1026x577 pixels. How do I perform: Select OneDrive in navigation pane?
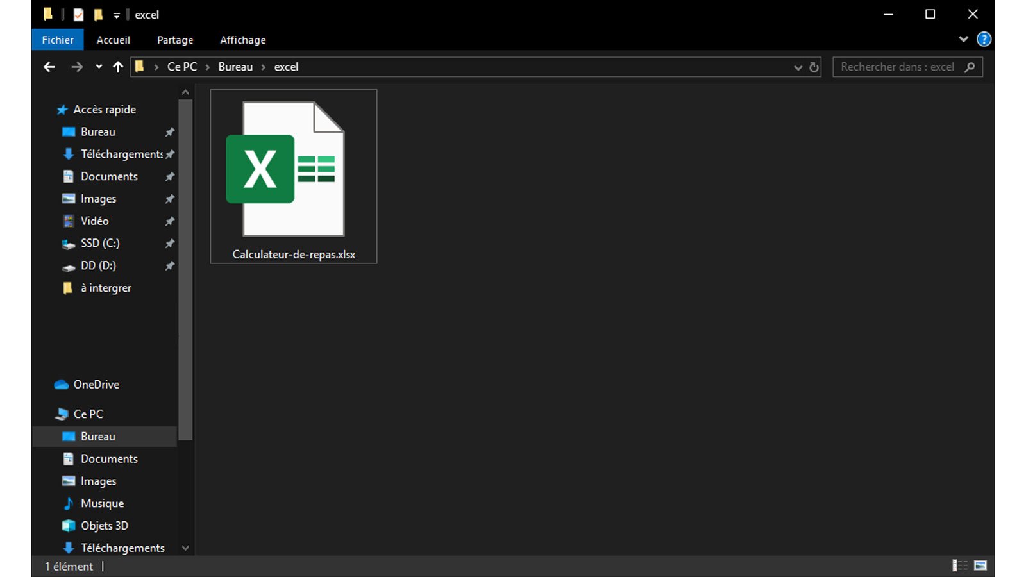click(96, 384)
